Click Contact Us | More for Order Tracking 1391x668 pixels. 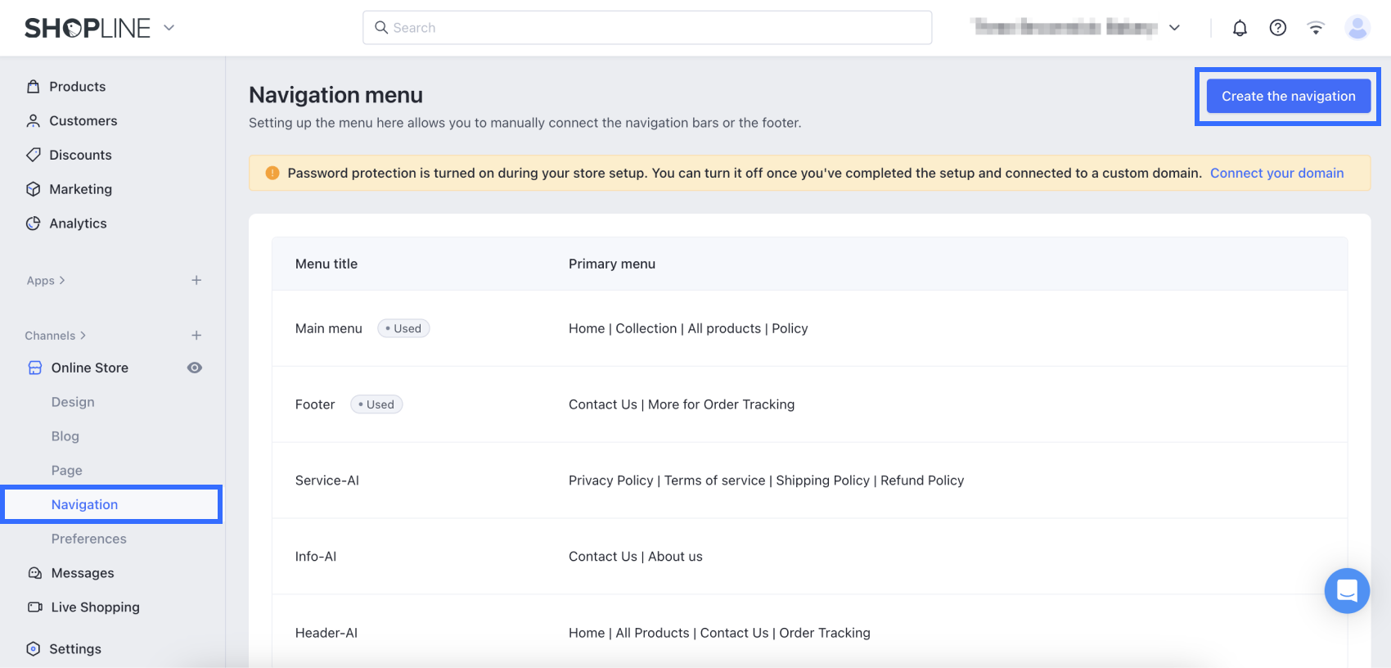tap(682, 404)
